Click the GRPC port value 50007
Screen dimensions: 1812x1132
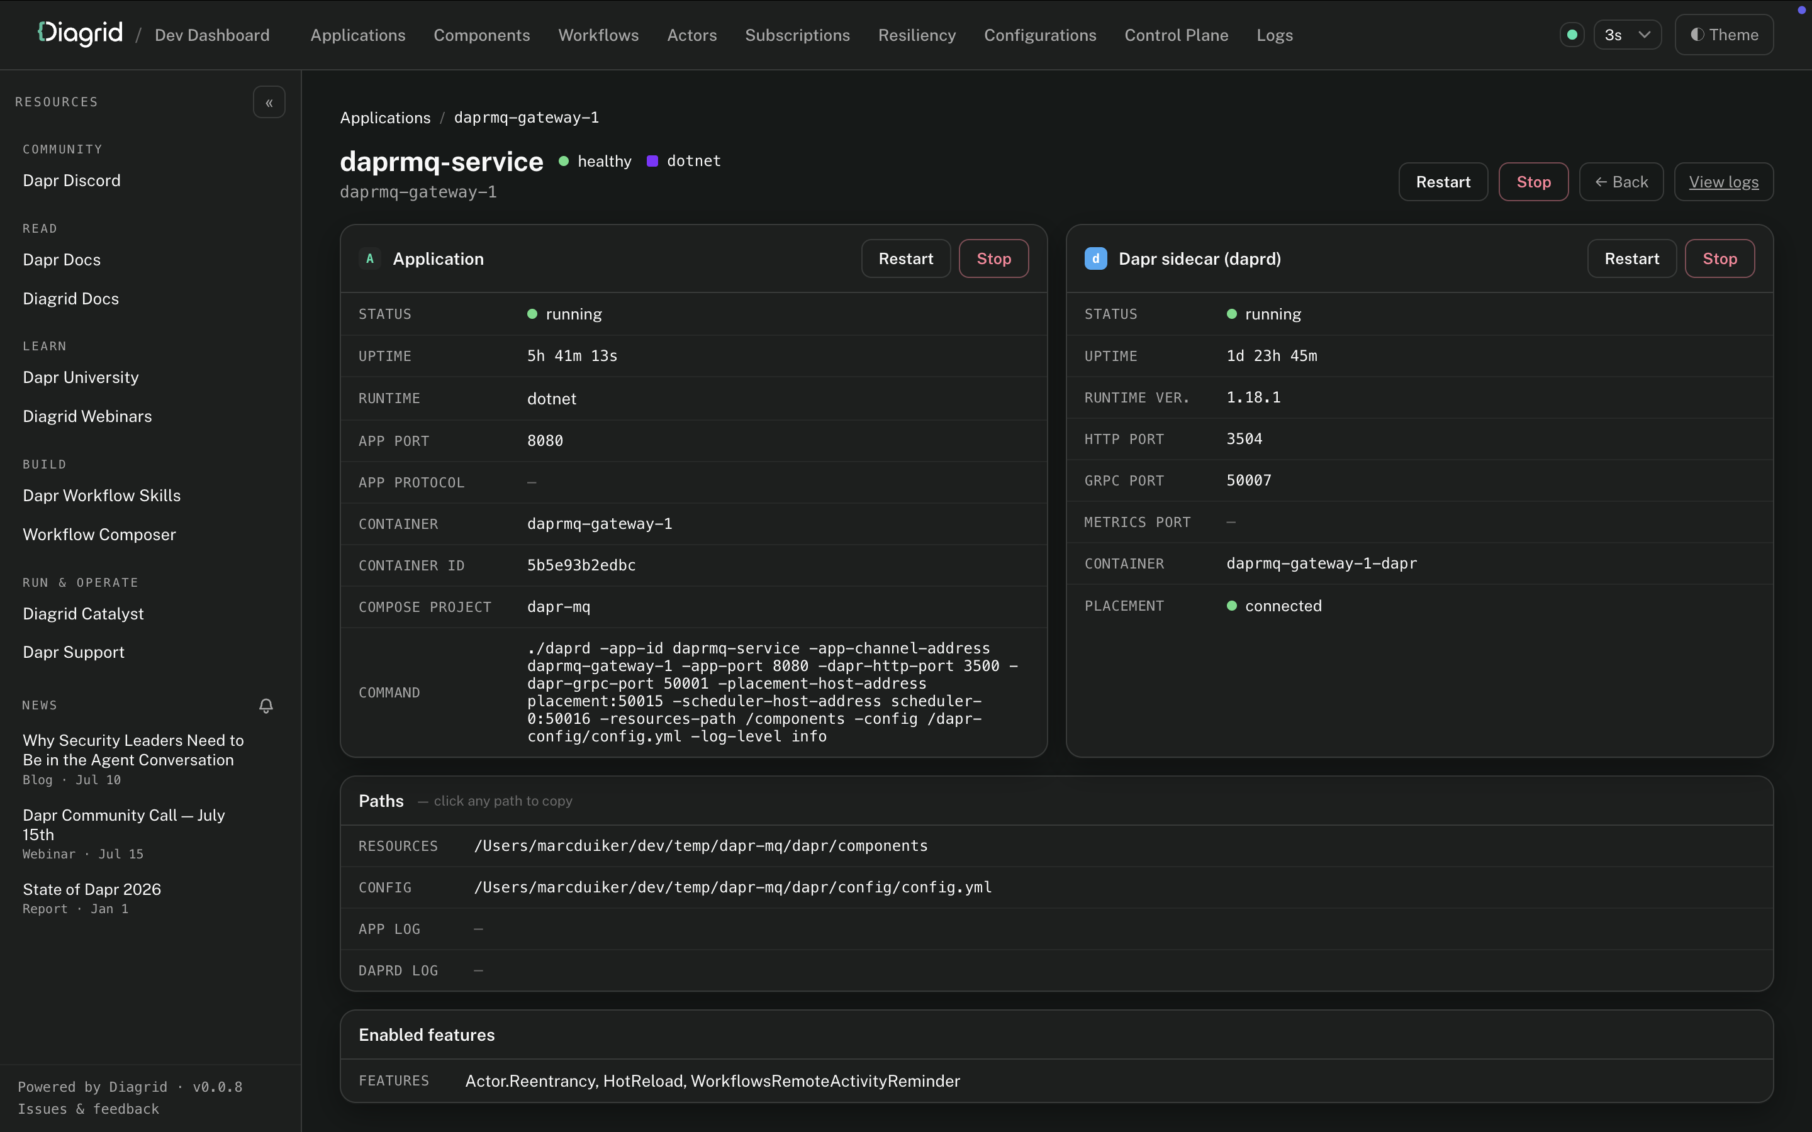tap(1249, 480)
